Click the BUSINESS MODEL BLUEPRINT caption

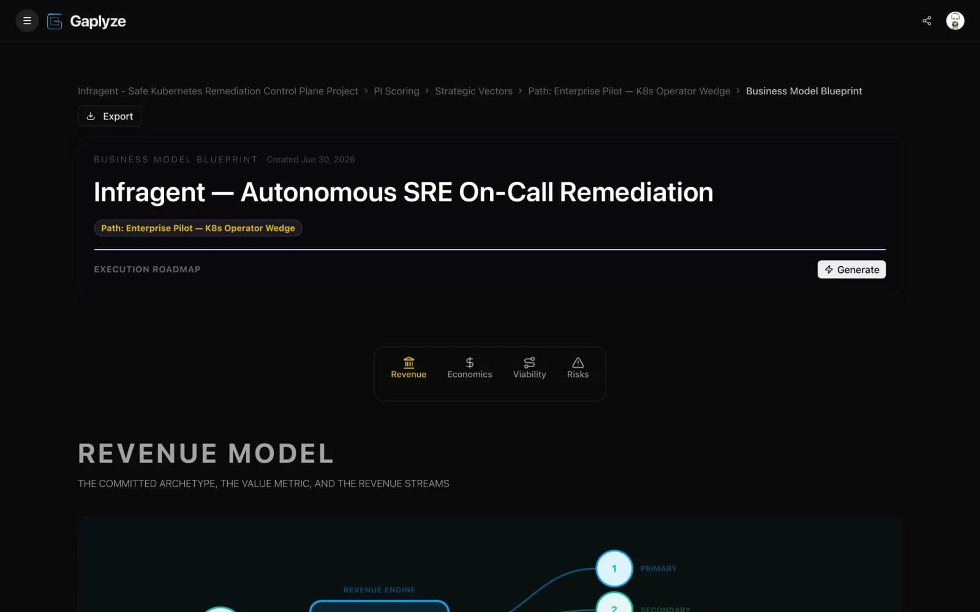click(x=176, y=160)
